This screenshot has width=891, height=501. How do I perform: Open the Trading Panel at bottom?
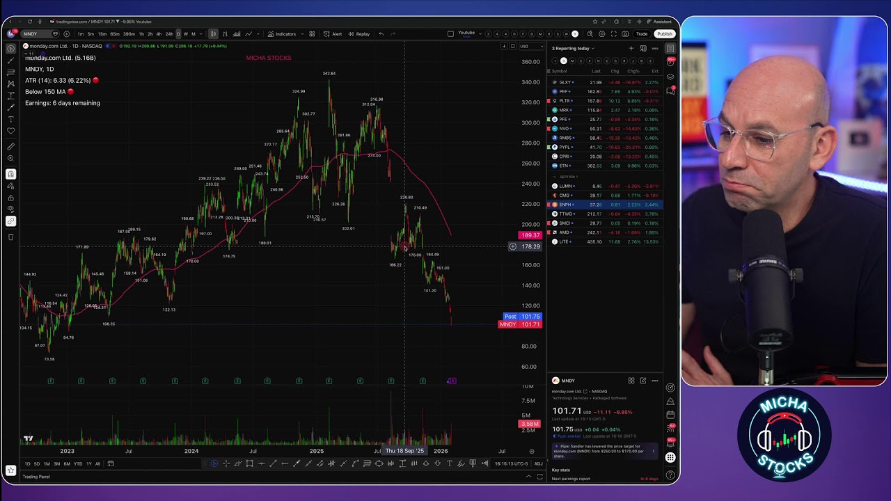click(36, 477)
